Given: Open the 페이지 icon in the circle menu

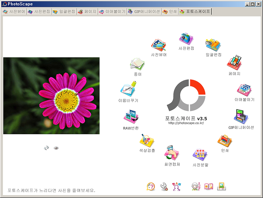Looking at the screenshot, I should 234,63.
